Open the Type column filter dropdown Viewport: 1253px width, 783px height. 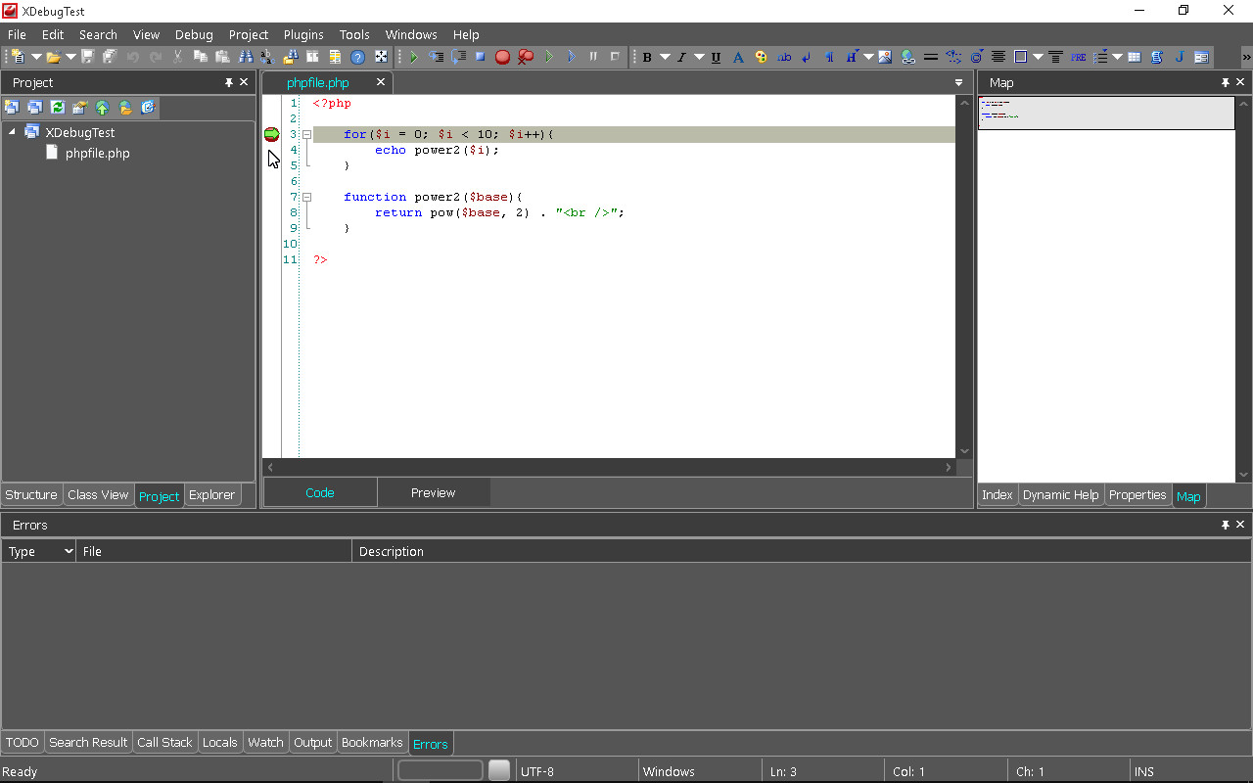(x=69, y=552)
